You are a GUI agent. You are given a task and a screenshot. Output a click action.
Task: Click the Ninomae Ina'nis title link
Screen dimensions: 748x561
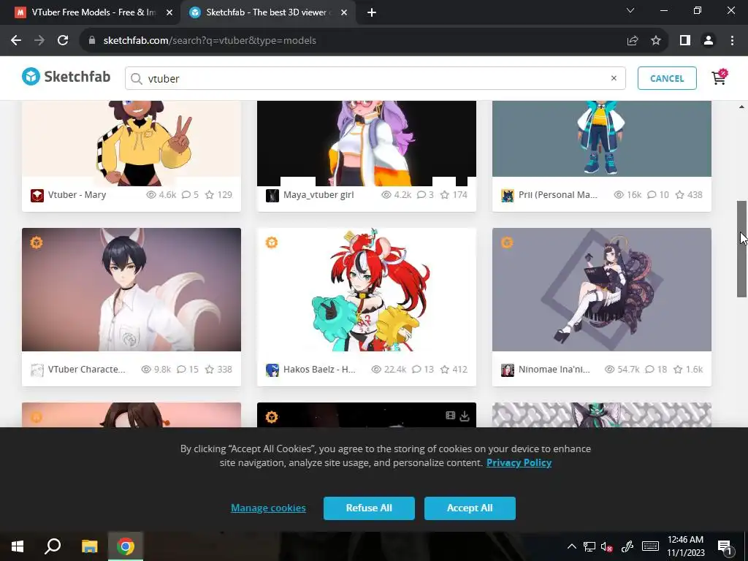(x=554, y=369)
